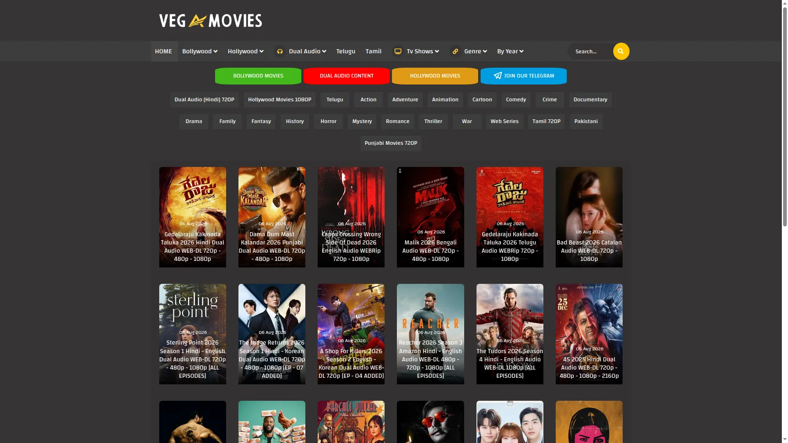788x443 pixels.
Task: Click the red DUAL AUDIO CONTENT button
Action: (x=346, y=76)
